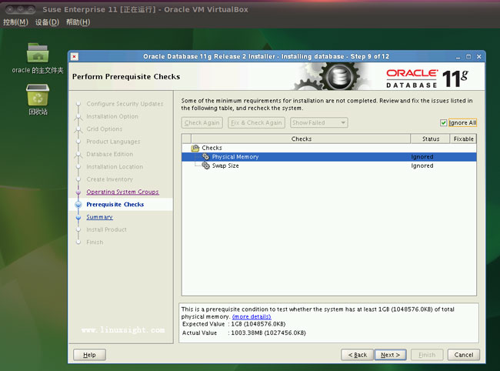Click the Fix & Check Again button
Screen dimensions: 500x371
(x=256, y=123)
